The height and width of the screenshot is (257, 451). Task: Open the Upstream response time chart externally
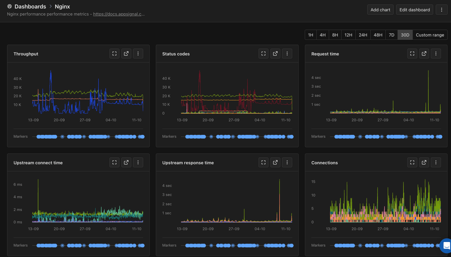point(275,162)
